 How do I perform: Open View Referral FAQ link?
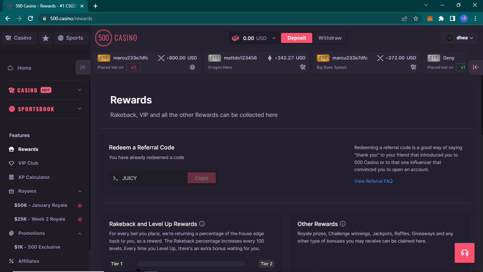(373, 181)
